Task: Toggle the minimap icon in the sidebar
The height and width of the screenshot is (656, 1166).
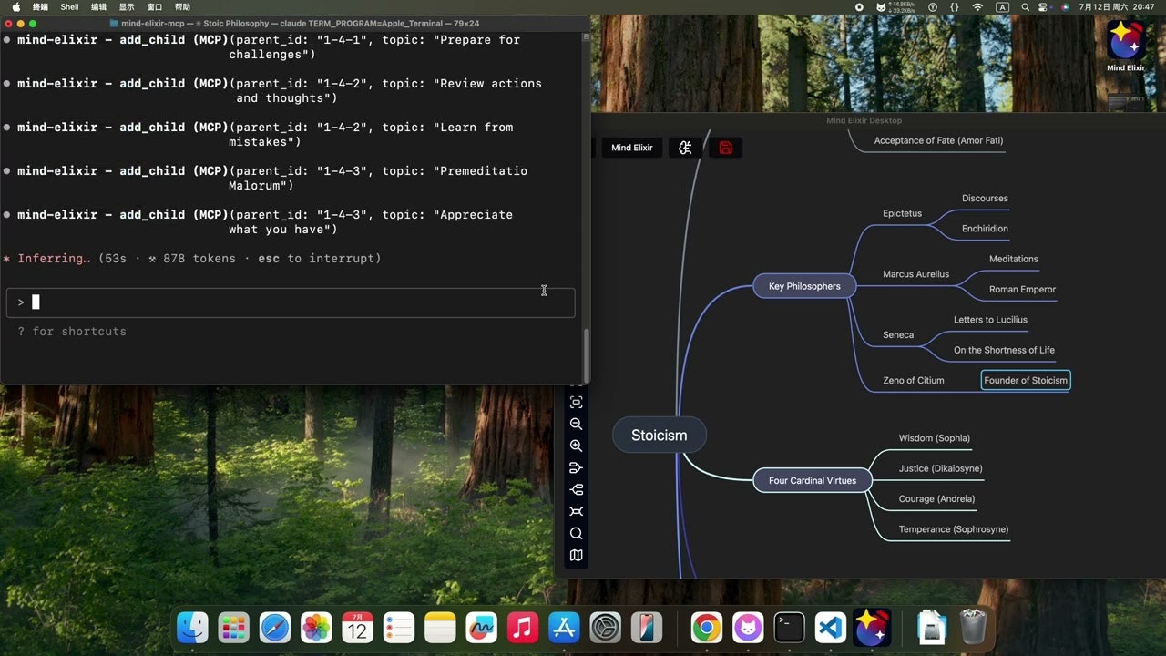Action: tap(576, 555)
